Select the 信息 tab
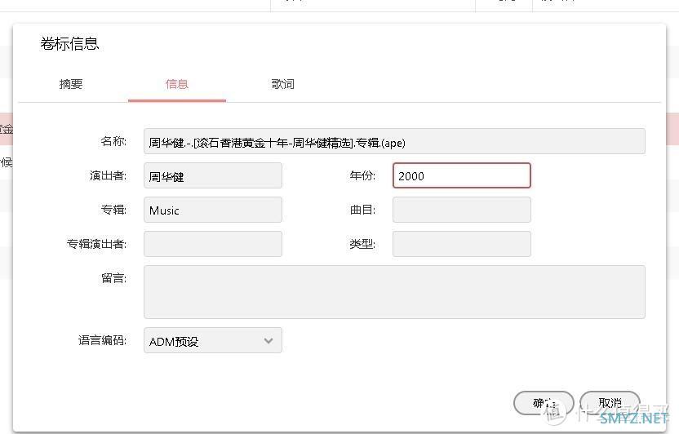Image resolution: width=679 pixels, height=434 pixels. (176, 84)
